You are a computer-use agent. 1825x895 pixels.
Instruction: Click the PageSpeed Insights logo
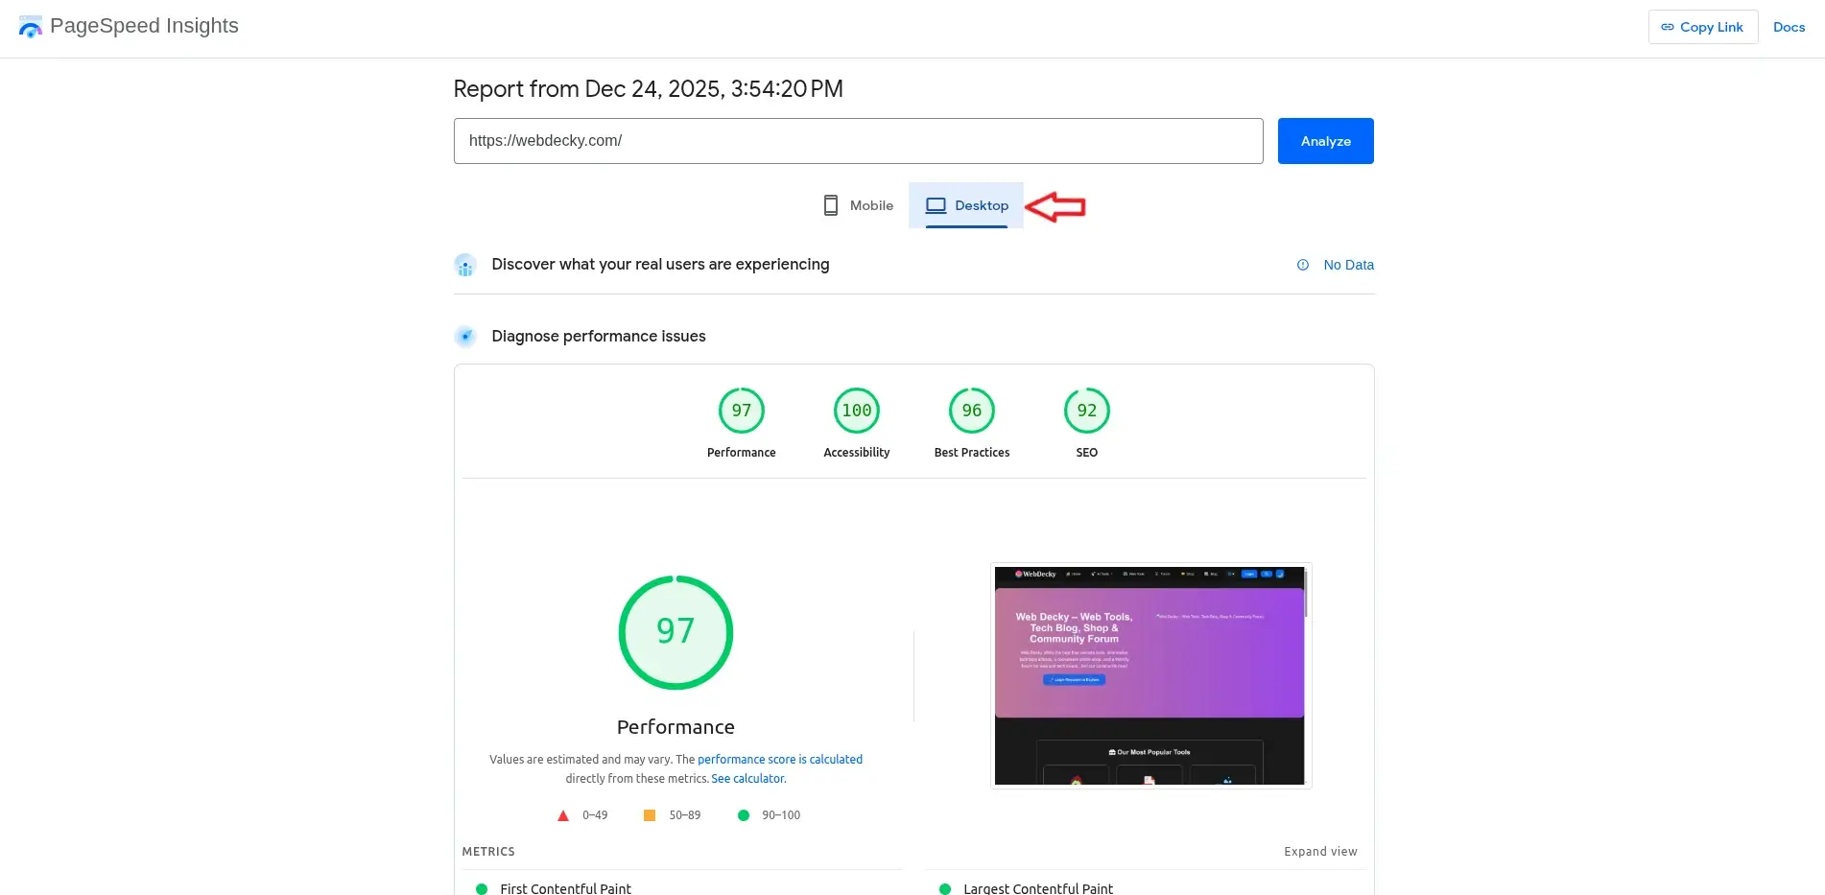point(30,26)
